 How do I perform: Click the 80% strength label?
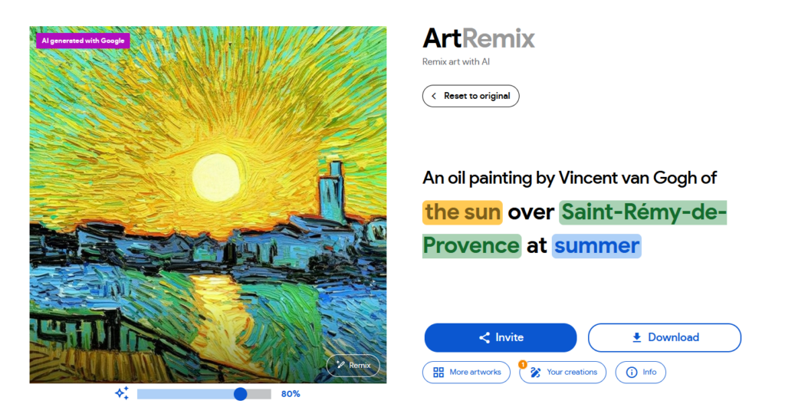point(291,394)
